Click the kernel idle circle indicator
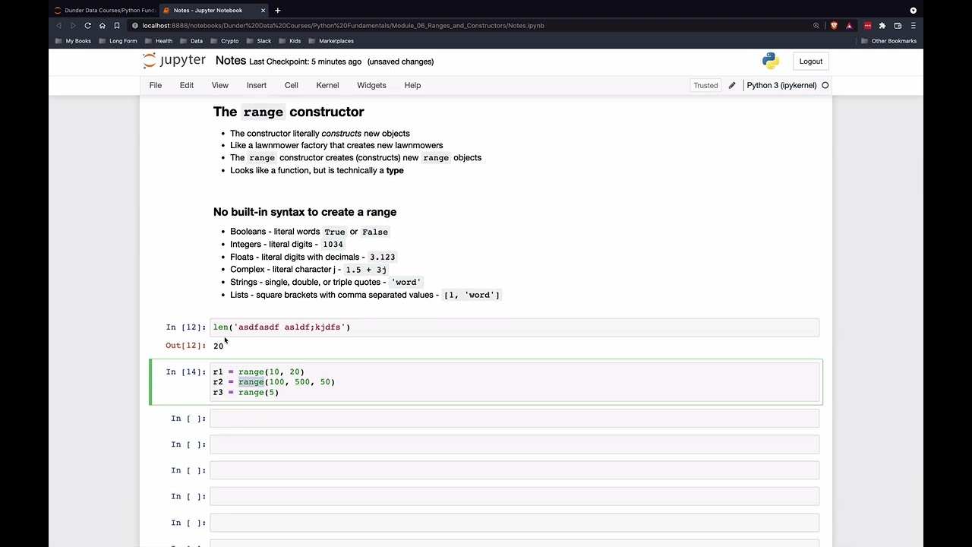Viewport: 972px width, 547px height. (825, 85)
